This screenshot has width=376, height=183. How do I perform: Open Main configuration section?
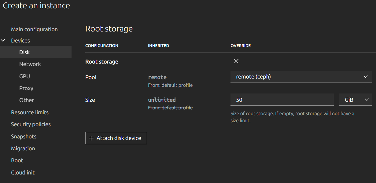pyautogui.click(x=34, y=29)
